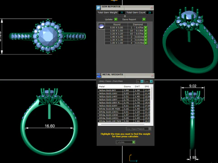Select the Yellow Gold 22KY row
Screen dimensions: 218x163
point(124,105)
